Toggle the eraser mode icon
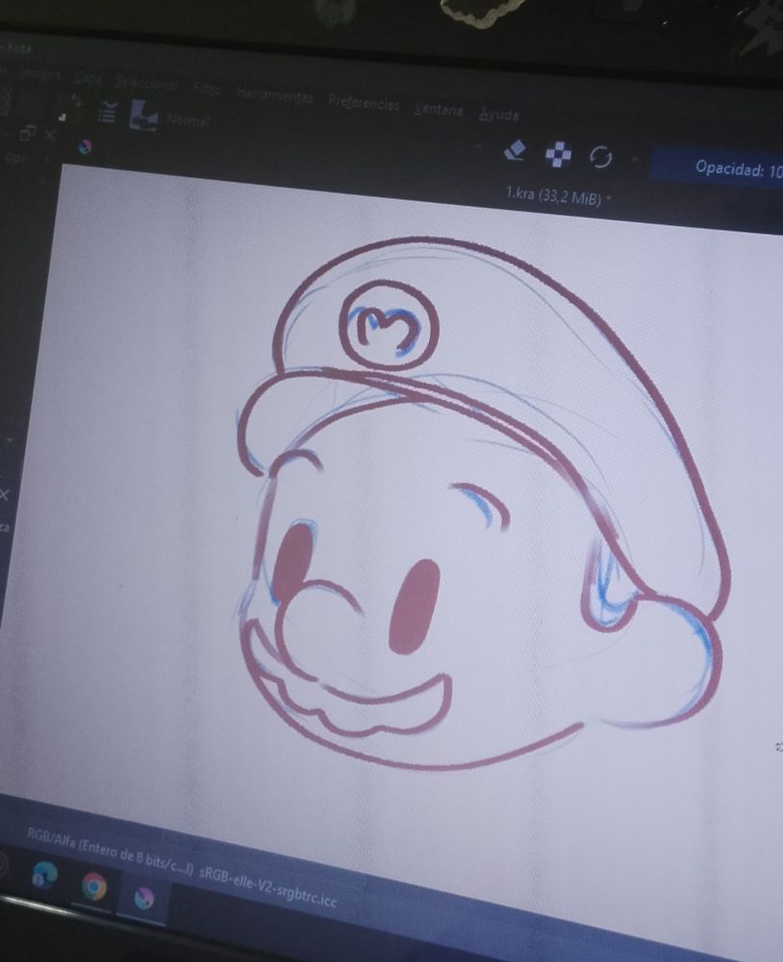This screenshot has height=962, width=783. (x=515, y=150)
